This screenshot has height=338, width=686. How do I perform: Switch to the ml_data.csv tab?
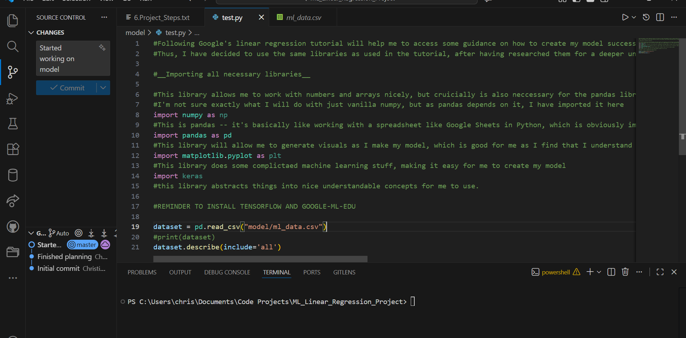point(303,18)
